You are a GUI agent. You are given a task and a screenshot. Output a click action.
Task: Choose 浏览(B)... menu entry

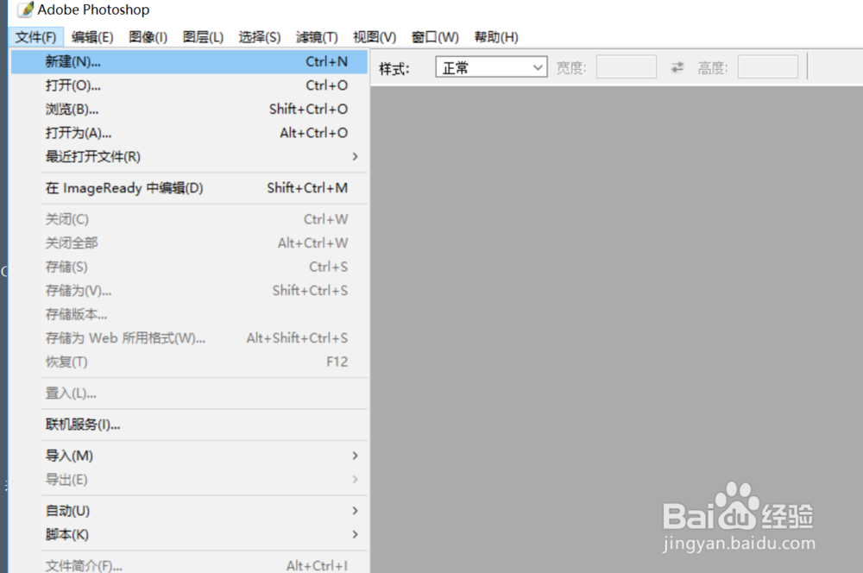[x=189, y=109]
